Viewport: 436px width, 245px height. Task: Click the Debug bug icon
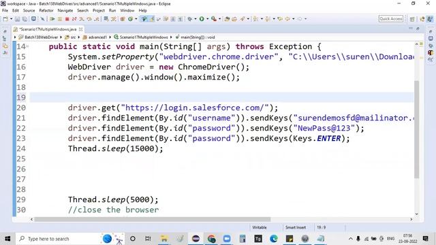click(189, 19)
